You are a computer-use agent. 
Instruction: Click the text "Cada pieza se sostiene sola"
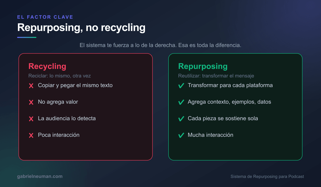pos(223,118)
